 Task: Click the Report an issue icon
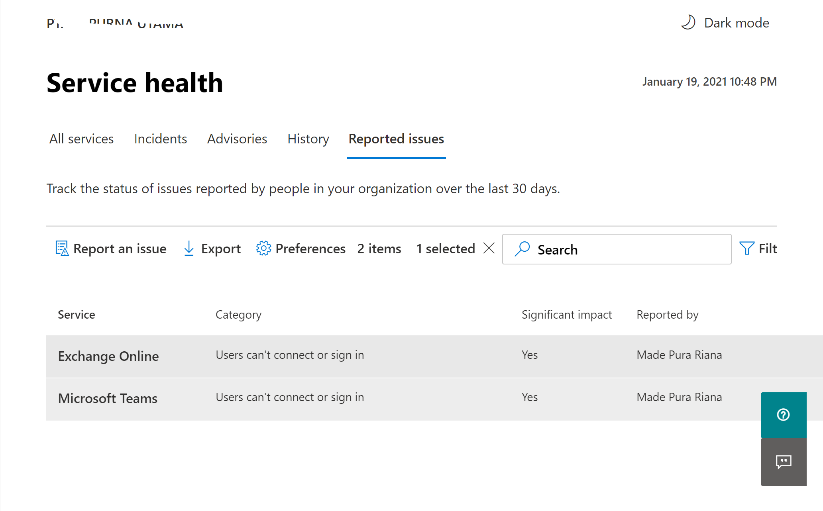(x=62, y=249)
